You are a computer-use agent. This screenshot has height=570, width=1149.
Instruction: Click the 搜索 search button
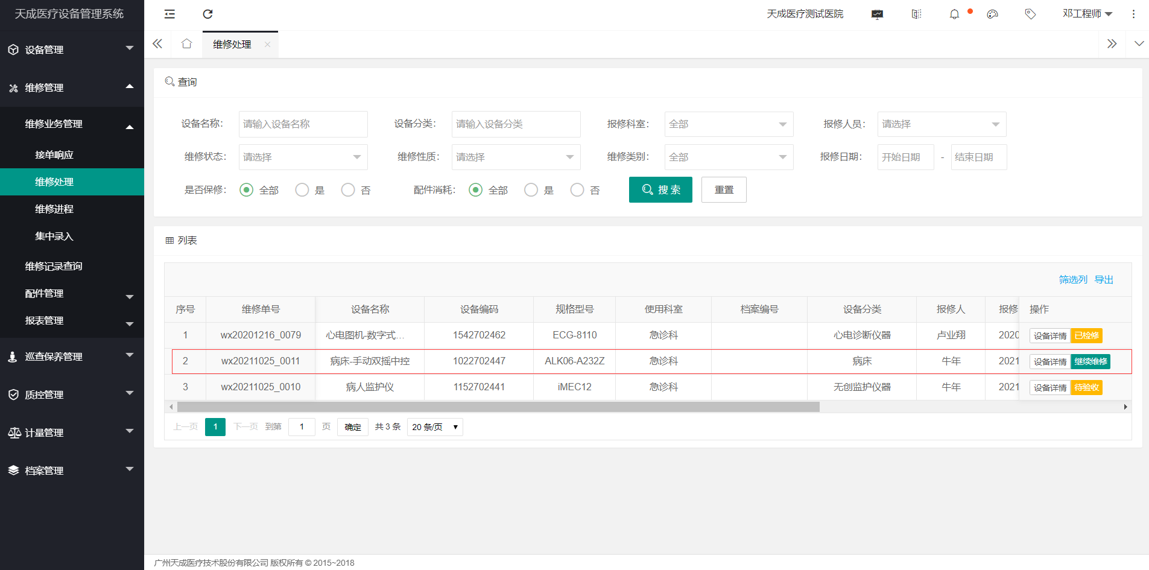click(x=660, y=189)
